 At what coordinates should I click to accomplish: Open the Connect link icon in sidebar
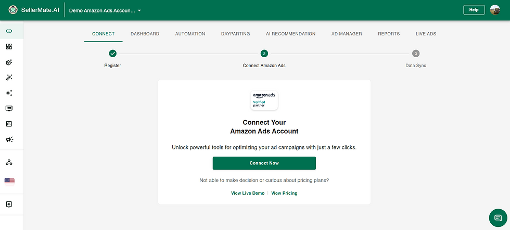[9, 31]
